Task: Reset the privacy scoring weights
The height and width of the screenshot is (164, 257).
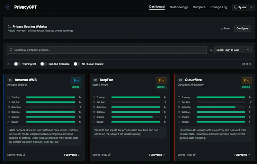Action: [226, 28]
